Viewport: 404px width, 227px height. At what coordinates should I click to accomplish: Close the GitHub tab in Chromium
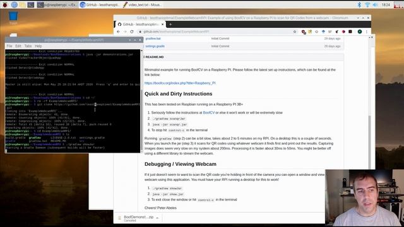[162, 24]
